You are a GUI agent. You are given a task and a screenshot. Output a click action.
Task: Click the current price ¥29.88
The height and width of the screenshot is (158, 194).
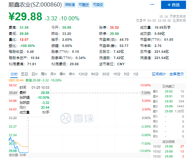25,17
